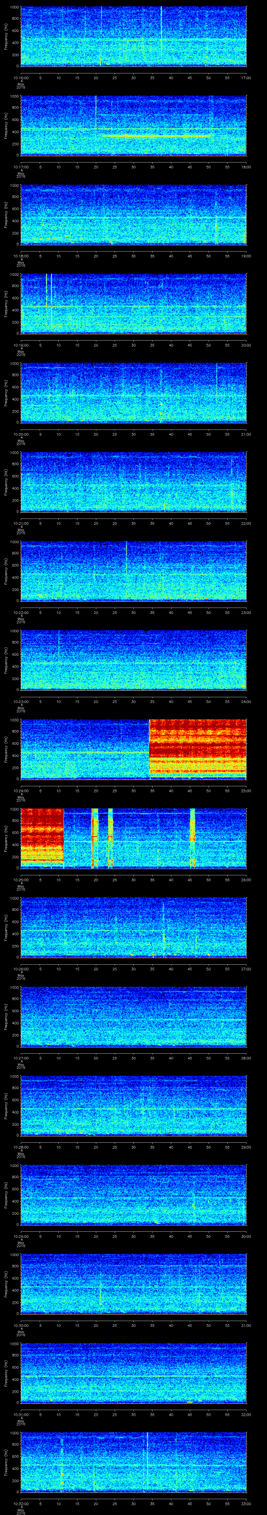This screenshot has width=267, height=1515.
Task: Click the '10:20:00' start time label
Action: point(21,434)
